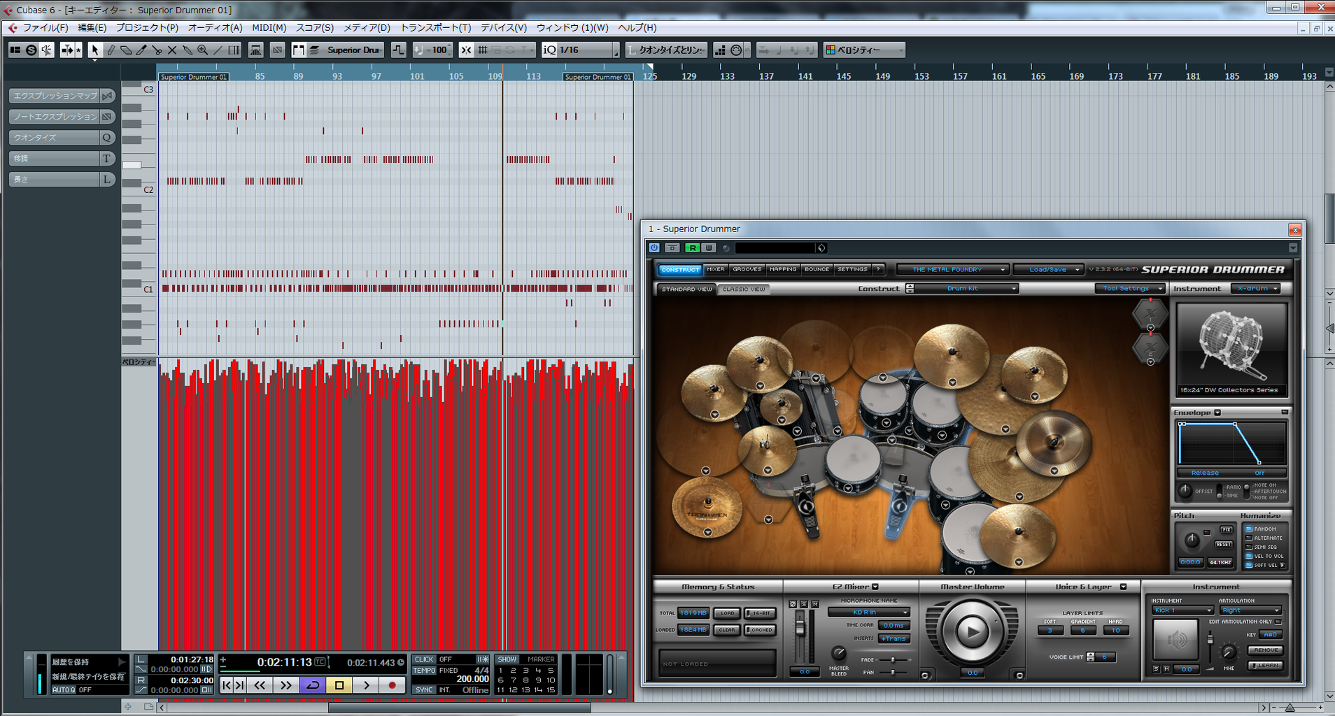This screenshot has width=1335, height=716.
Task: Open THE METAL FOUNDRY library dropdown
Action: (x=952, y=269)
